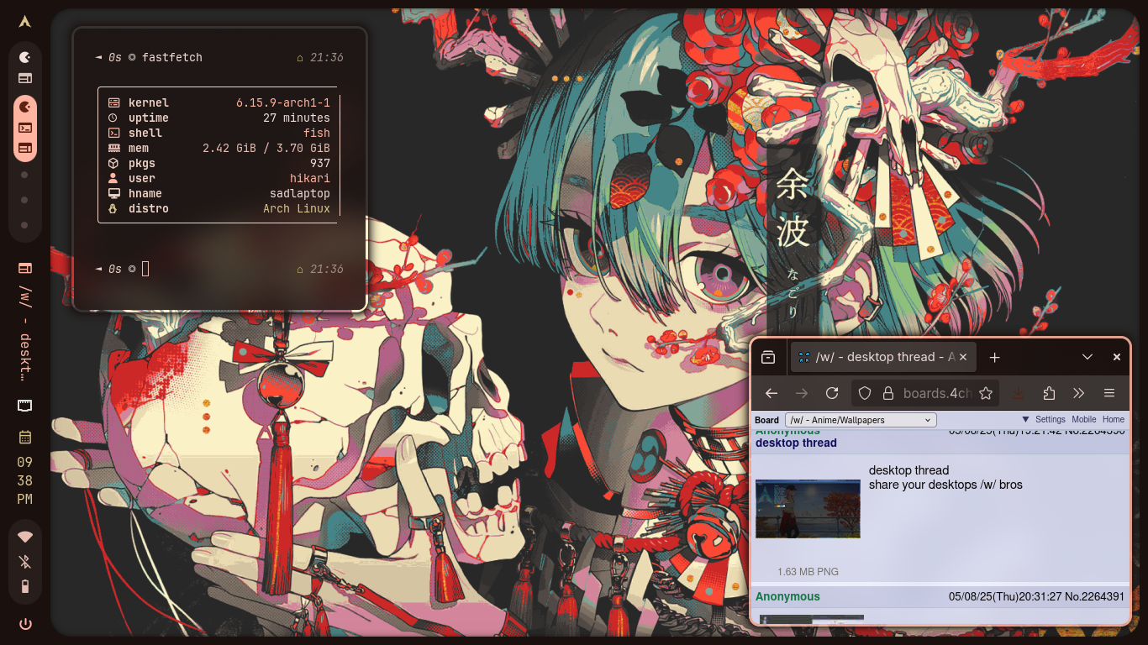Click the terminal cursor at the empty prompt
1148x645 pixels.
(x=145, y=269)
